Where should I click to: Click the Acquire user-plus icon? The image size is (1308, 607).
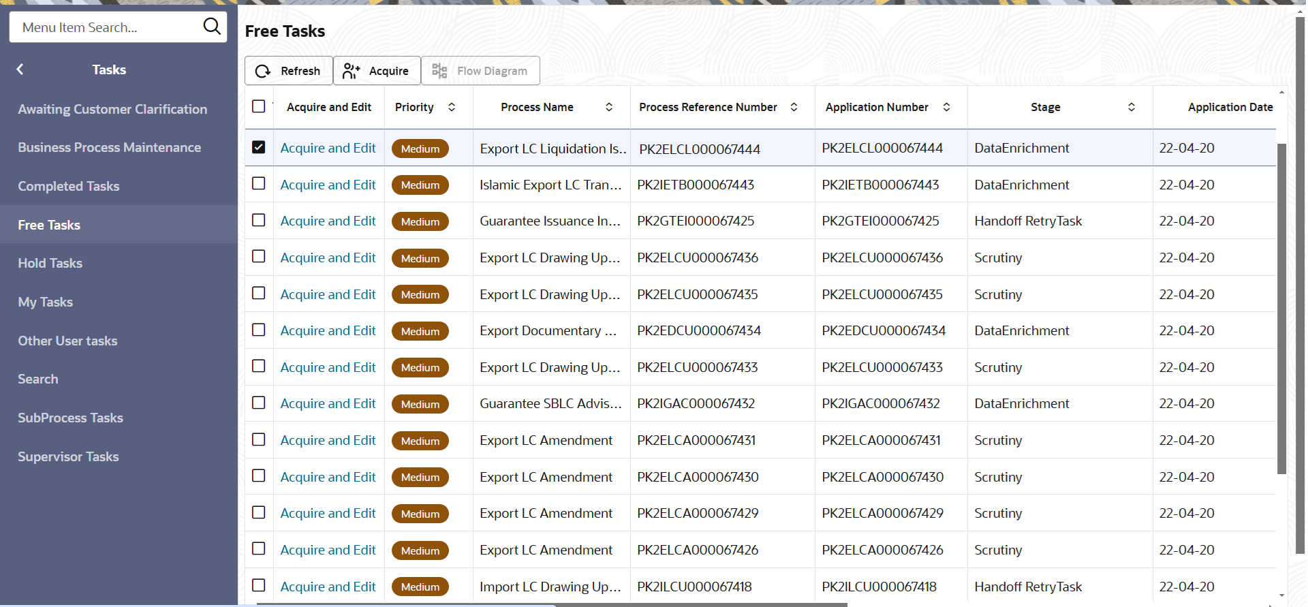tap(352, 71)
